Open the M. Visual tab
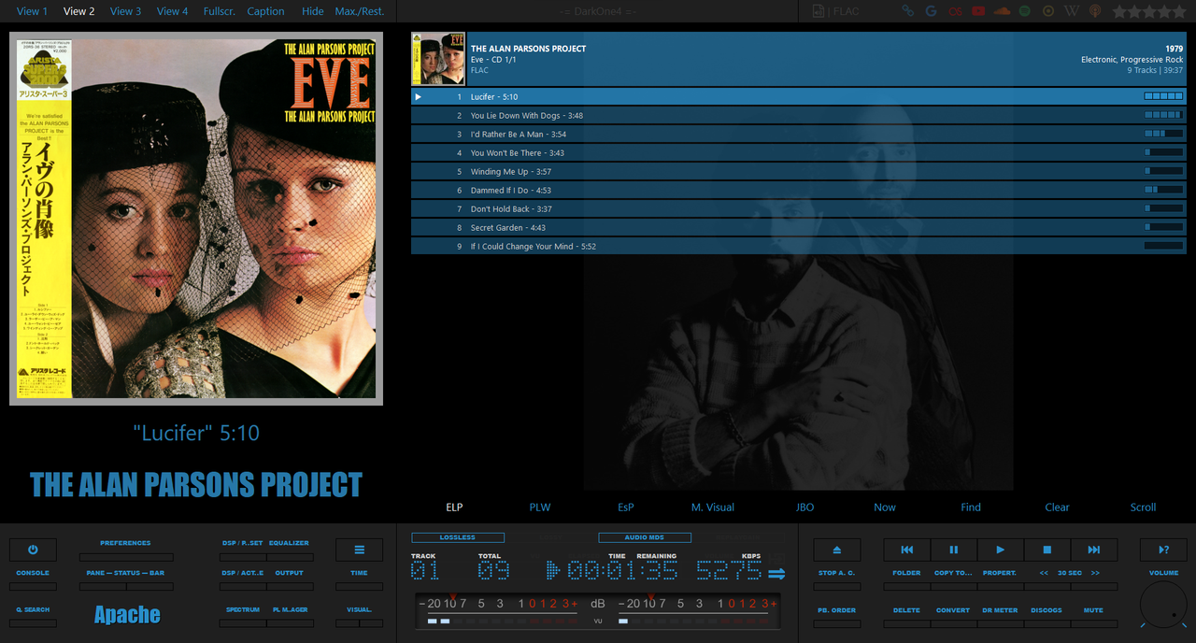The width and height of the screenshot is (1196, 643). pos(713,507)
